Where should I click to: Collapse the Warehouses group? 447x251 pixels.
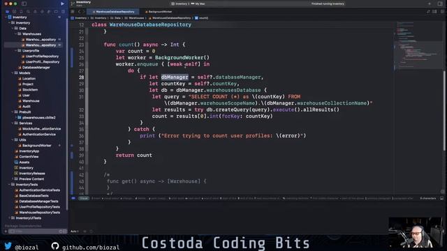pos(15,34)
